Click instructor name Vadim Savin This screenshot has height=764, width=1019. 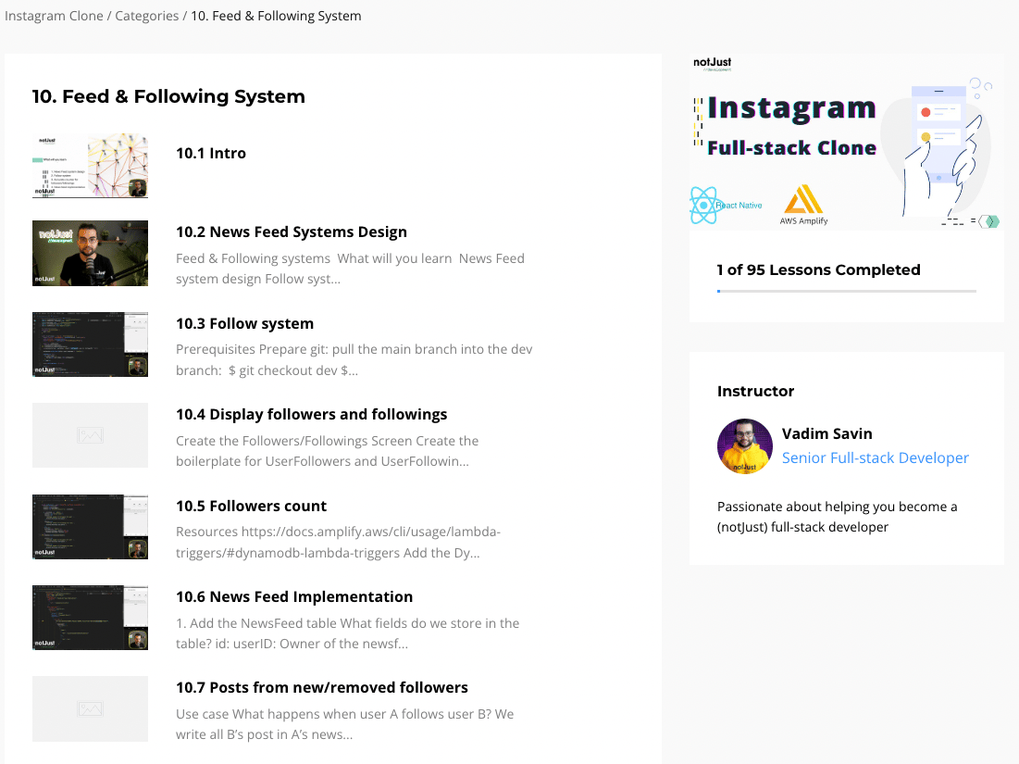coord(827,433)
